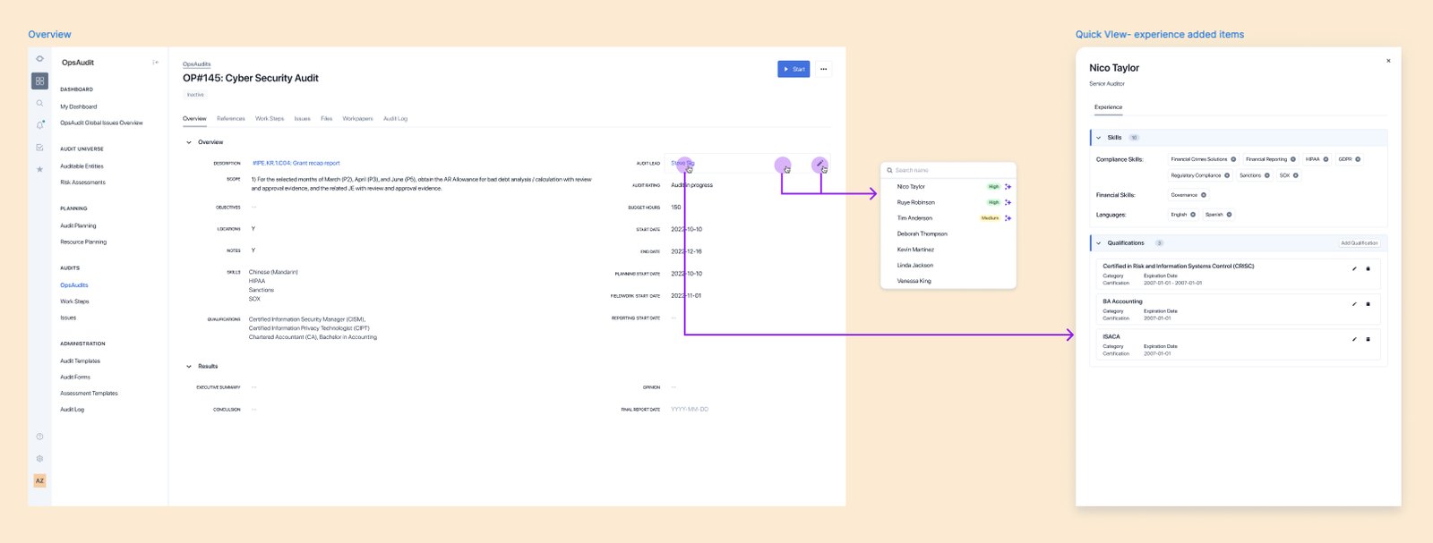This screenshot has height=543, width=1433.
Task: Click the star favorites icon in sidebar rail
Action: click(x=39, y=169)
